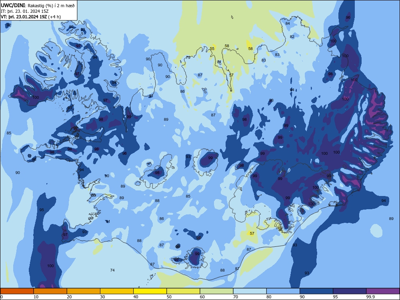Image resolution: width=400 pixels, height=300 pixels.
Task: Click the 90–95 dark blue legend swatch
Action: click(x=316, y=291)
